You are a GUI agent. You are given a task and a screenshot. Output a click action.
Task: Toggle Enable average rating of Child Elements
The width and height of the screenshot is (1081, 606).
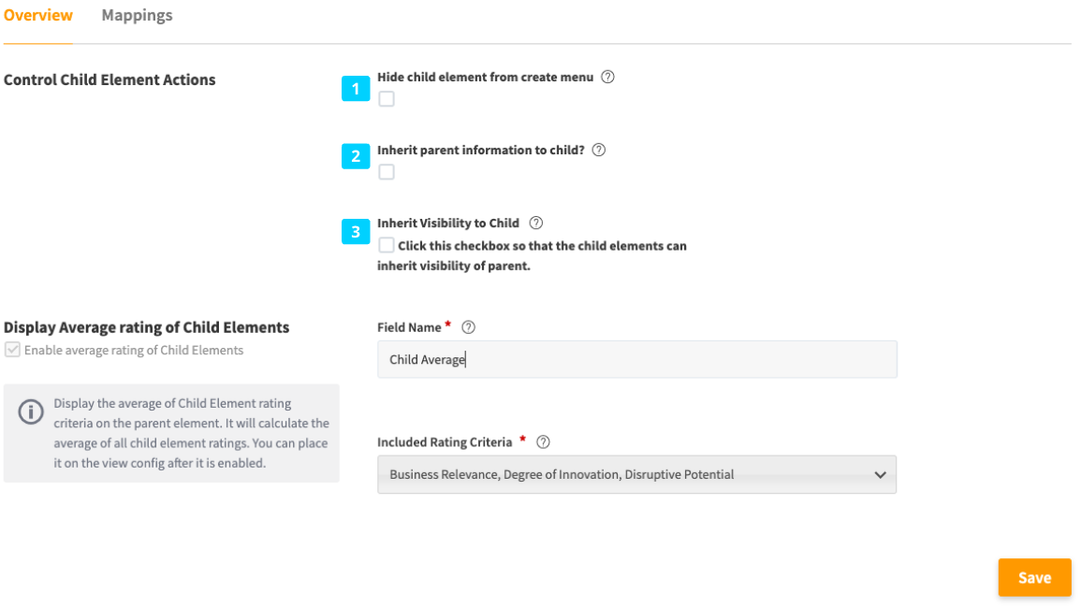(12, 351)
